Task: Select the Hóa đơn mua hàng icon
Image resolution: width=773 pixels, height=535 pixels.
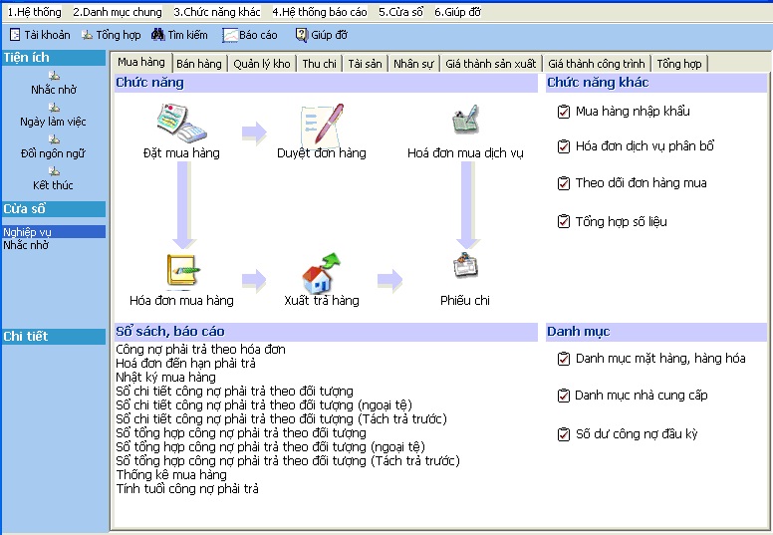Action: click(x=180, y=271)
